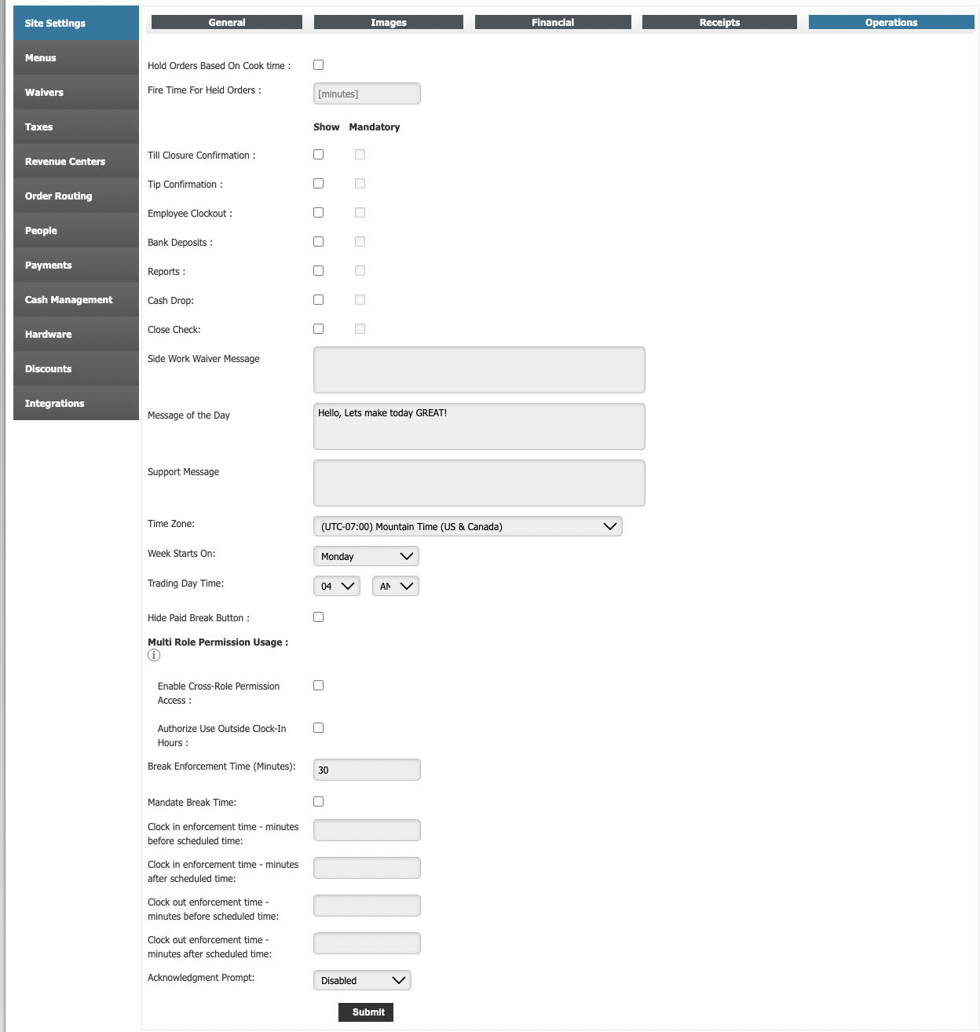Tick Mandatory box for Reports
Screen dimensions: 980x1032
click(x=360, y=271)
